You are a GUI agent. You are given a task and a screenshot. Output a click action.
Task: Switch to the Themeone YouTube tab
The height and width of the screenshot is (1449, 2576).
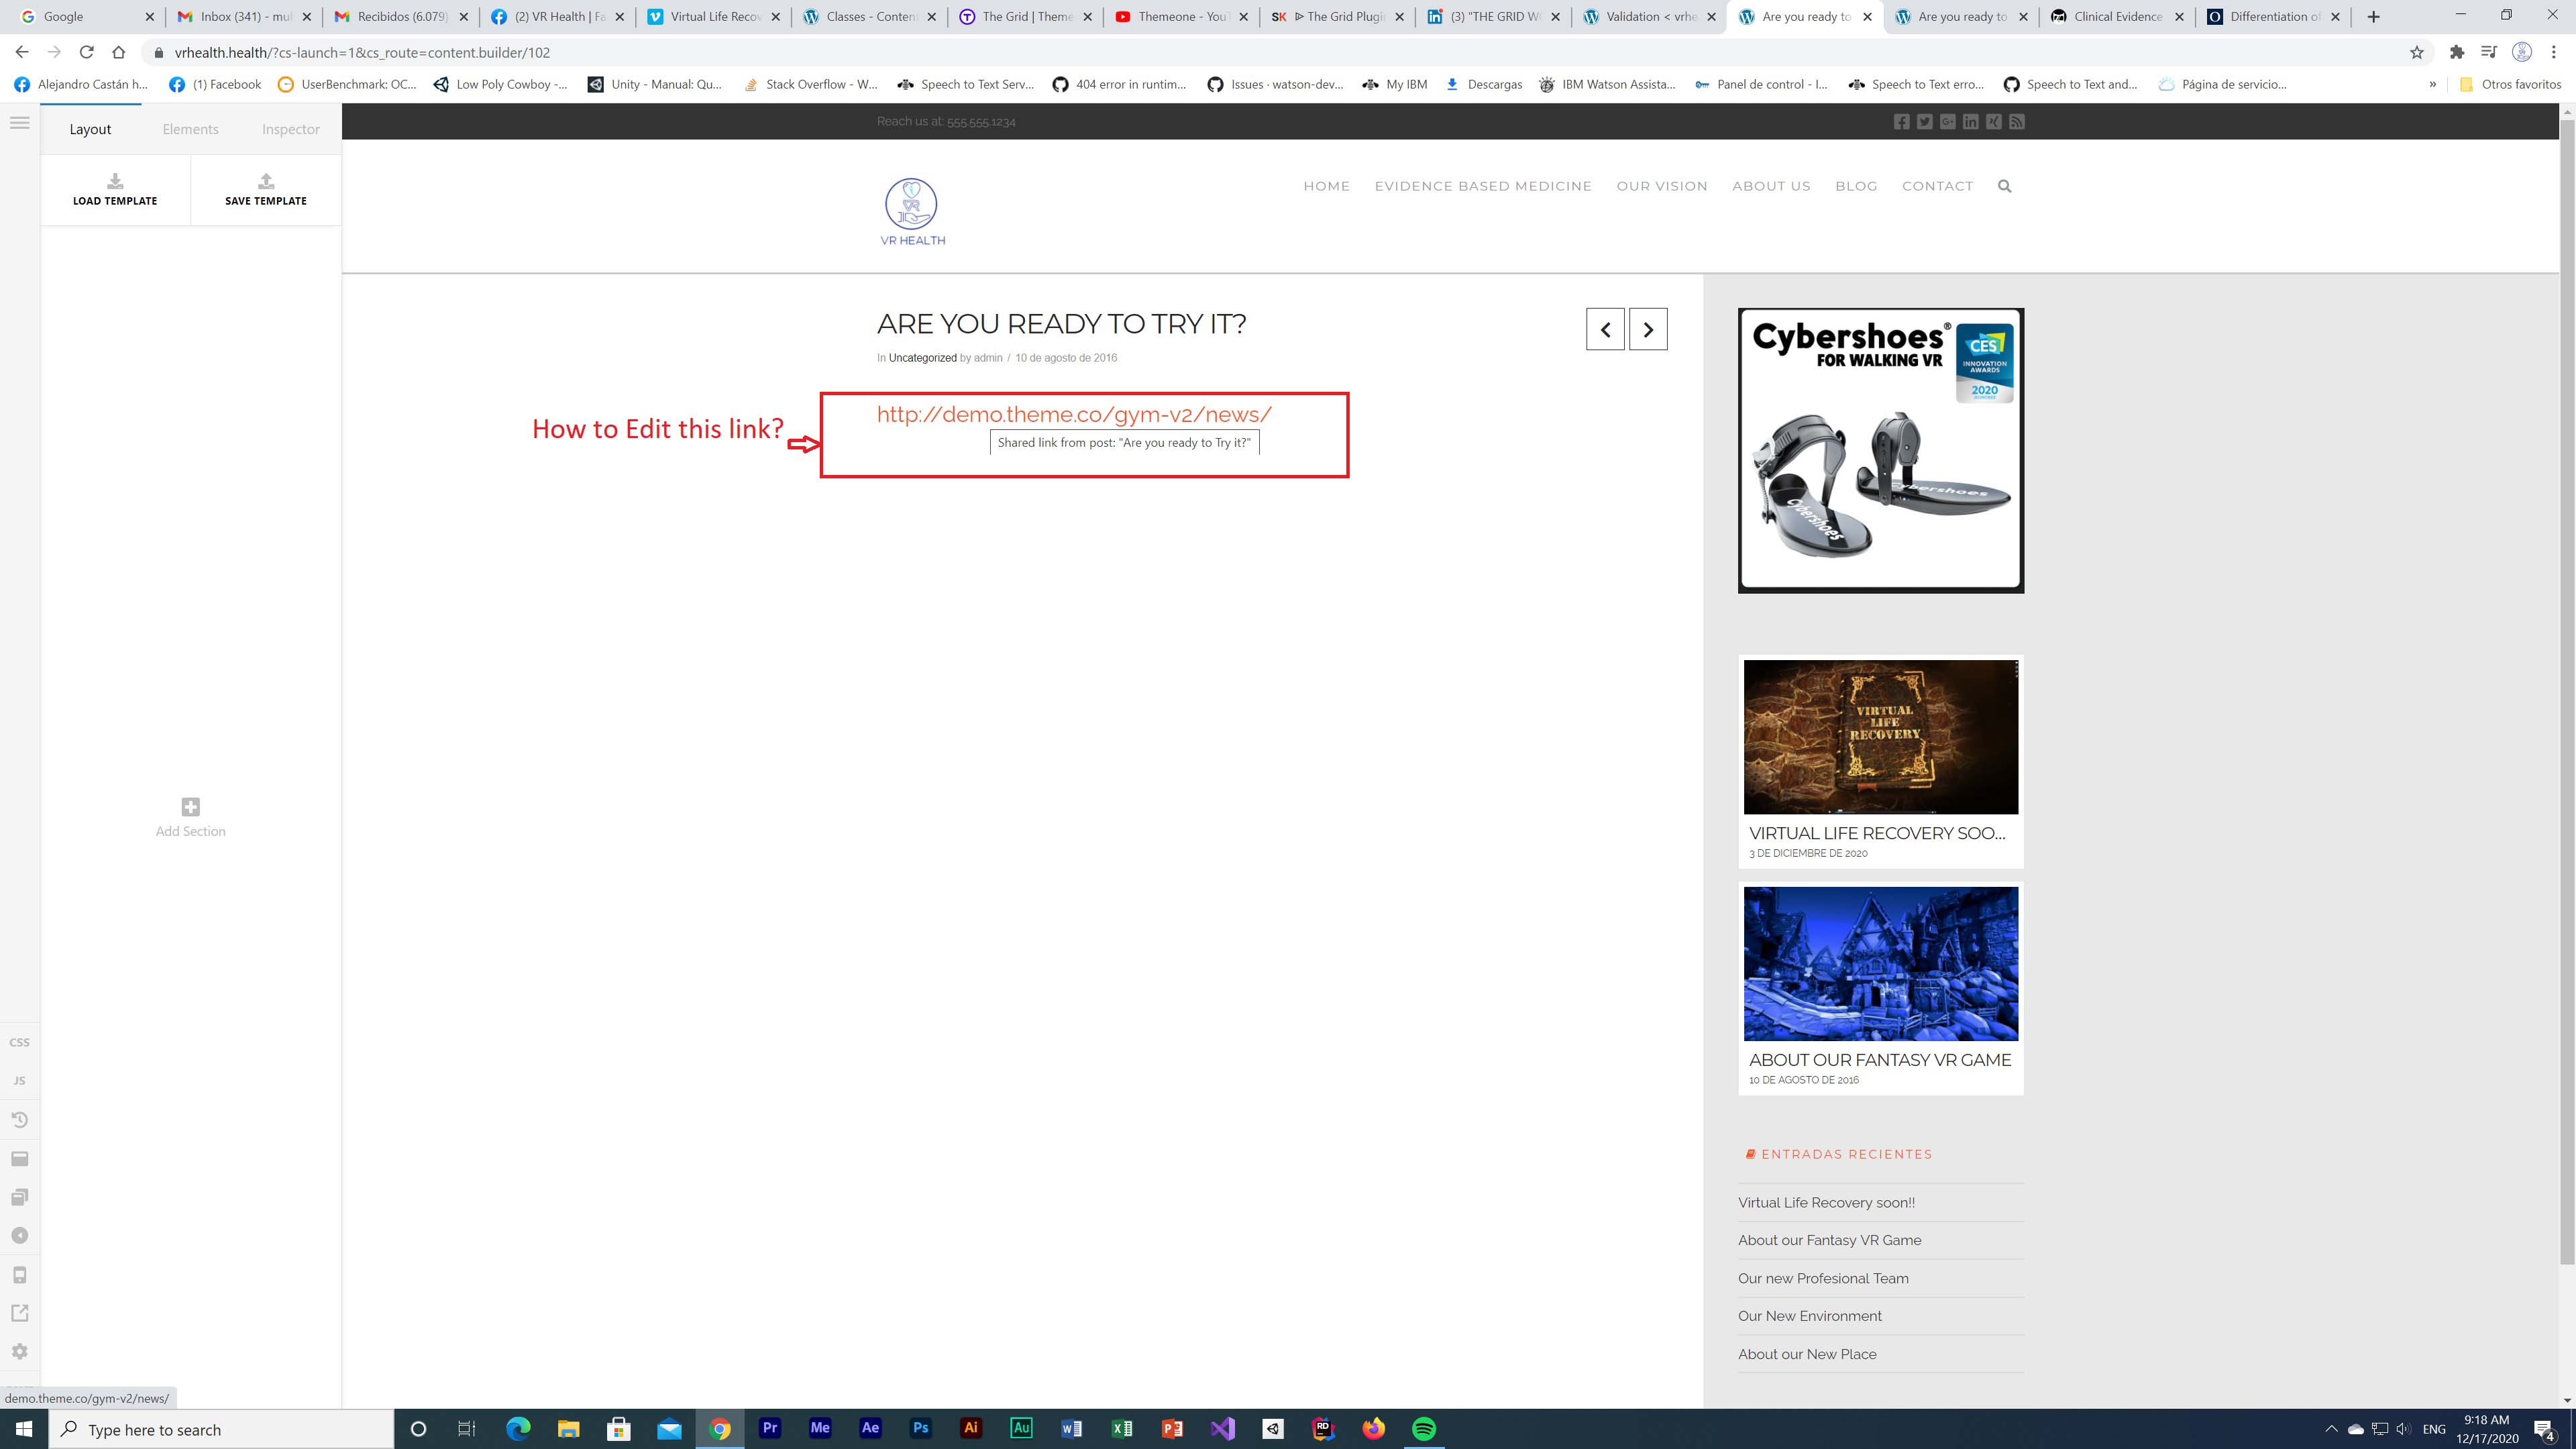[1181, 17]
